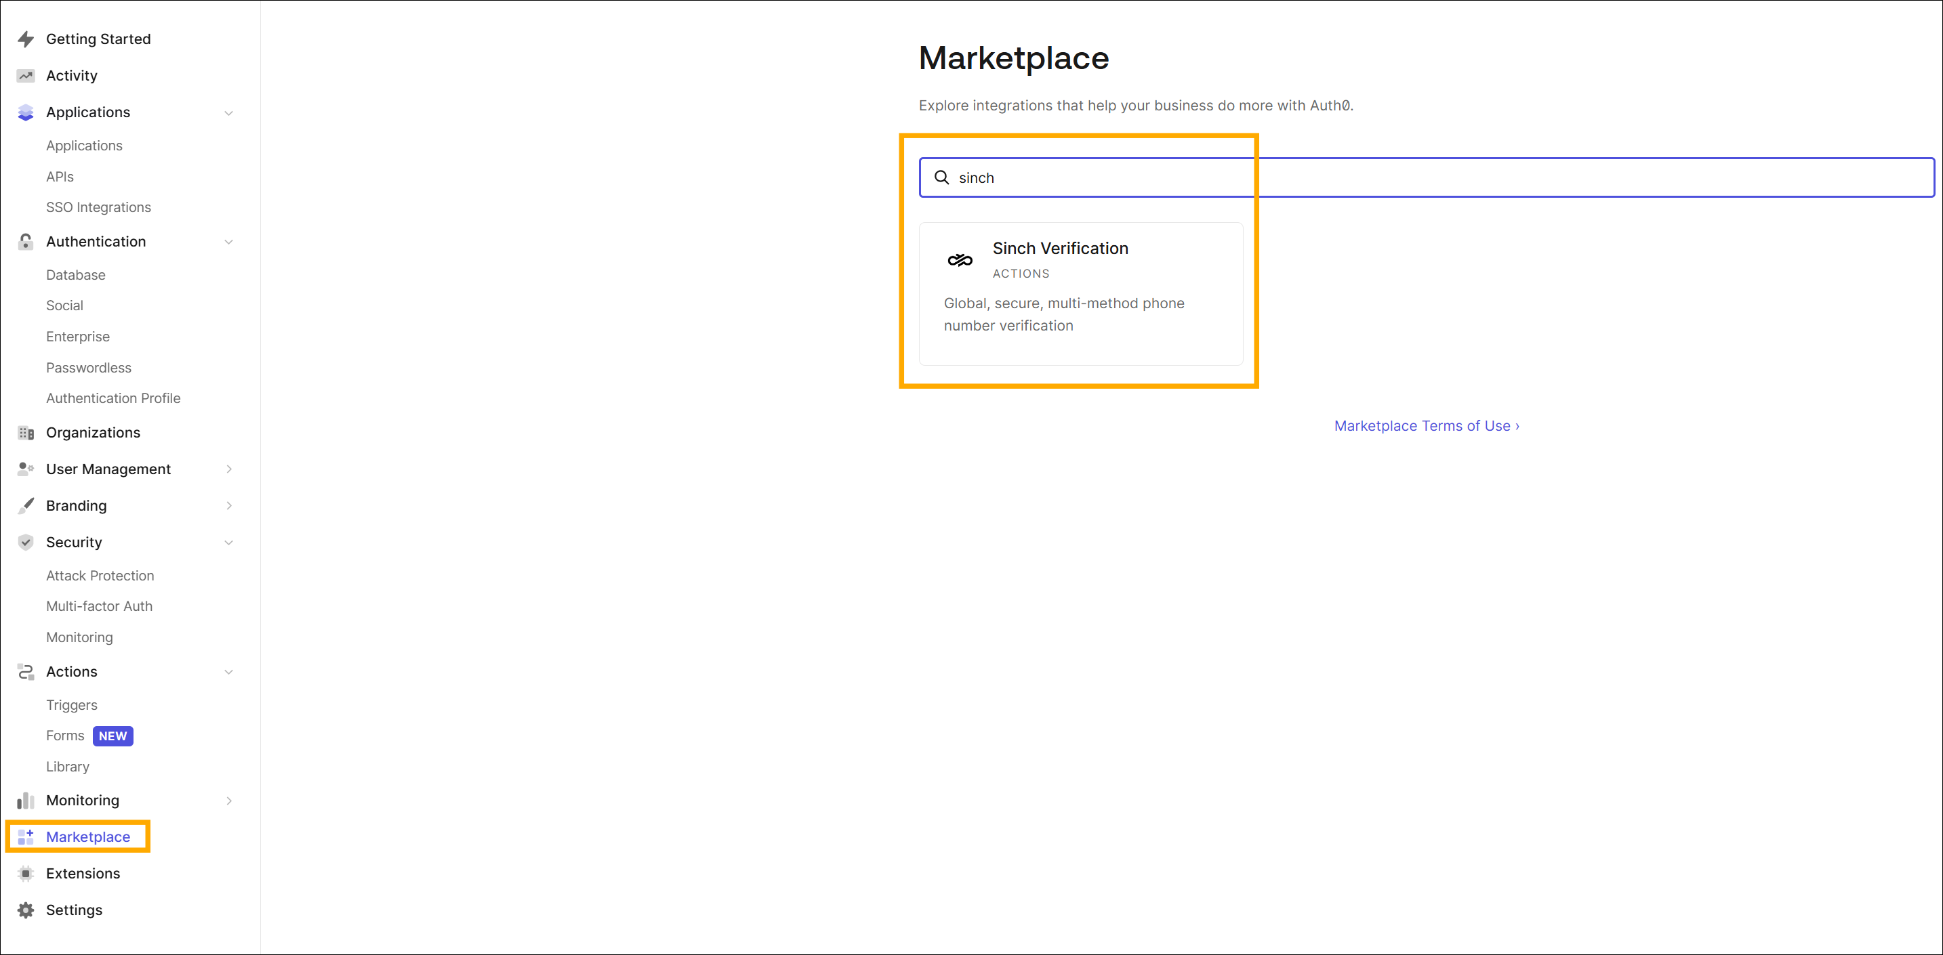Select the Extensions icon
The image size is (1943, 955).
click(x=25, y=873)
